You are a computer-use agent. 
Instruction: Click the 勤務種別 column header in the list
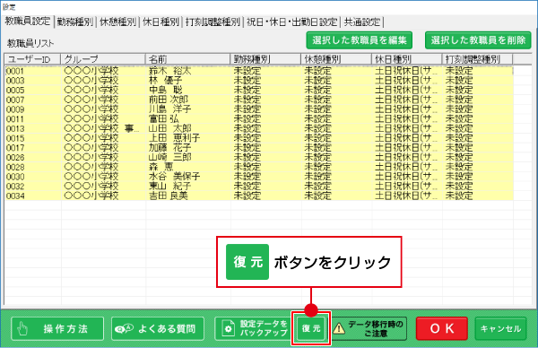pos(265,59)
